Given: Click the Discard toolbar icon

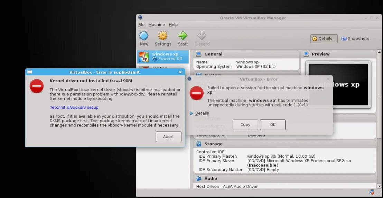Looking at the screenshot, I should pos(202,36).
